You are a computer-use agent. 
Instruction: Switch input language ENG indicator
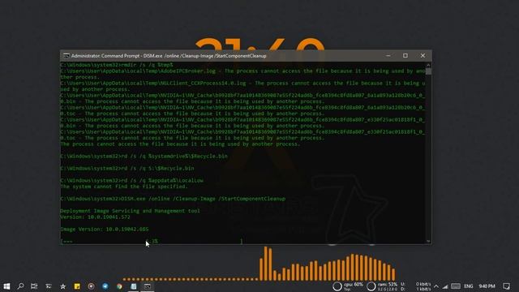pyautogui.click(x=469, y=286)
